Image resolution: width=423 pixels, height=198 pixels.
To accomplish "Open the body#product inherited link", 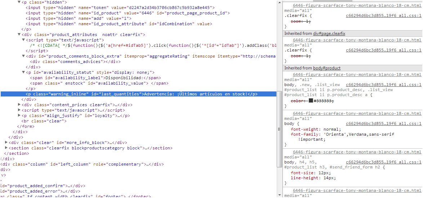I will point(327,68).
